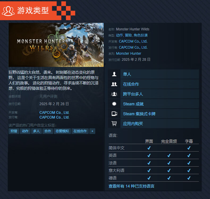Click the interface checkmark for 法语
210x199 pixels.
pos(149,163)
